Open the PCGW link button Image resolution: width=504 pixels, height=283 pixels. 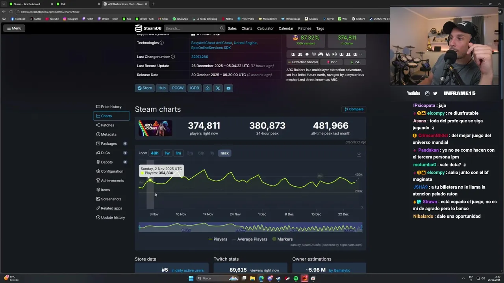(178, 88)
